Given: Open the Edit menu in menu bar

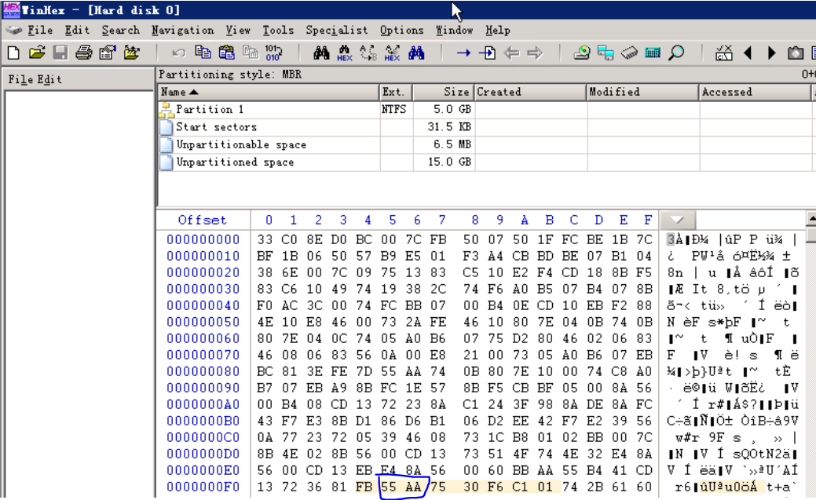Looking at the screenshot, I should coord(77,30).
